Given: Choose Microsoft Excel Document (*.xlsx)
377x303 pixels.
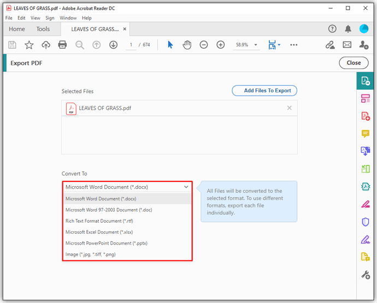Looking at the screenshot, I should (127, 232).
